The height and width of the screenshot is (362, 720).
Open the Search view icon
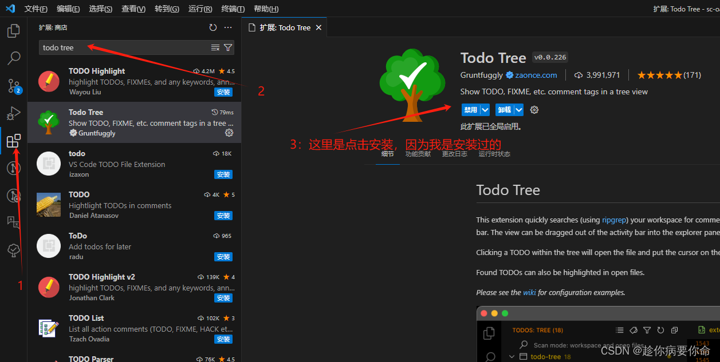[13, 58]
